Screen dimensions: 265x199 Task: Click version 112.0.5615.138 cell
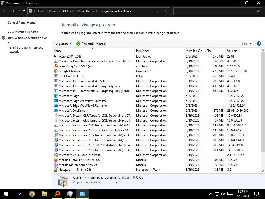pyautogui.click(x=237, y=71)
